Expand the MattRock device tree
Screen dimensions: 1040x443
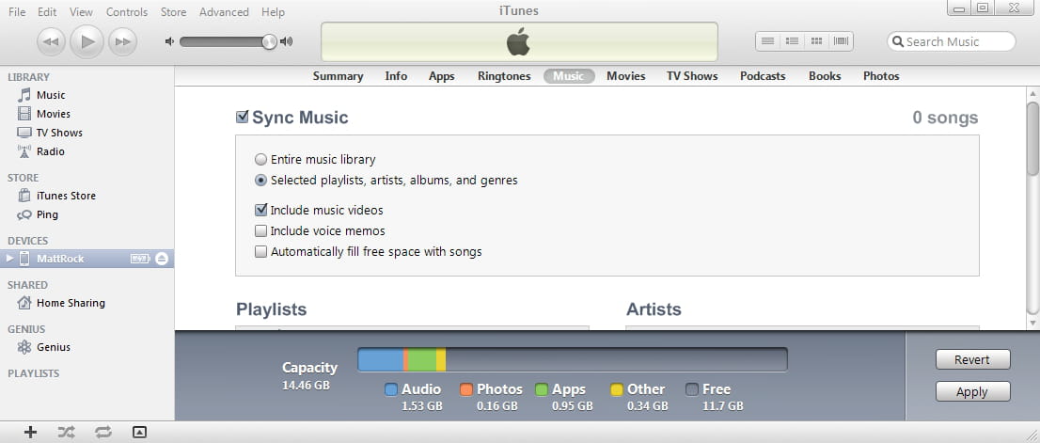(x=10, y=259)
